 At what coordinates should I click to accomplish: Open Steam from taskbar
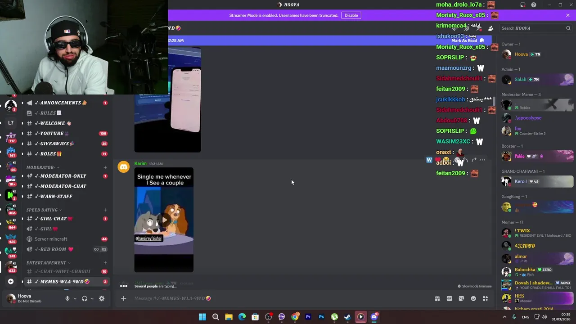[347, 317]
